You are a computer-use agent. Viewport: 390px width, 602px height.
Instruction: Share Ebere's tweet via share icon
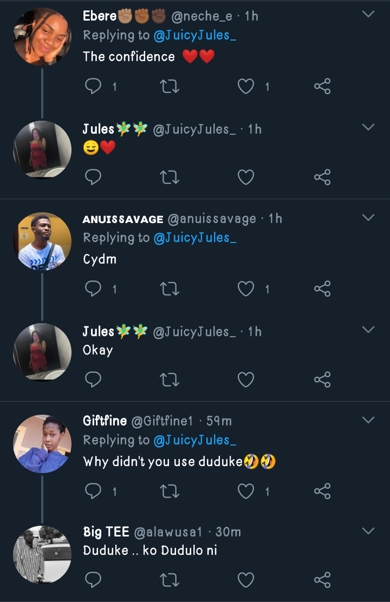point(322,87)
